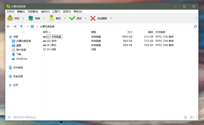
Task: Select the (C:) 本地磁盘 row
Action: click(x=112, y=37)
